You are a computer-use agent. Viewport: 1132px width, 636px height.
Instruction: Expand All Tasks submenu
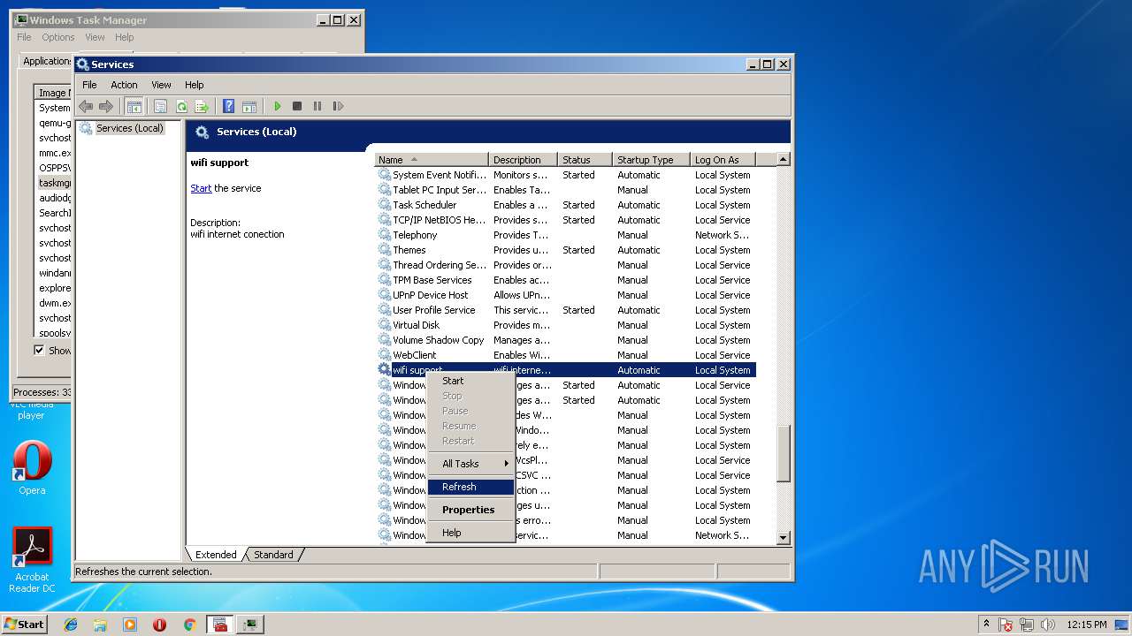click(470, 464)
